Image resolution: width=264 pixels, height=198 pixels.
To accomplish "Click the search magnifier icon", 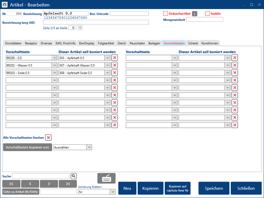I will coord(74,176).
